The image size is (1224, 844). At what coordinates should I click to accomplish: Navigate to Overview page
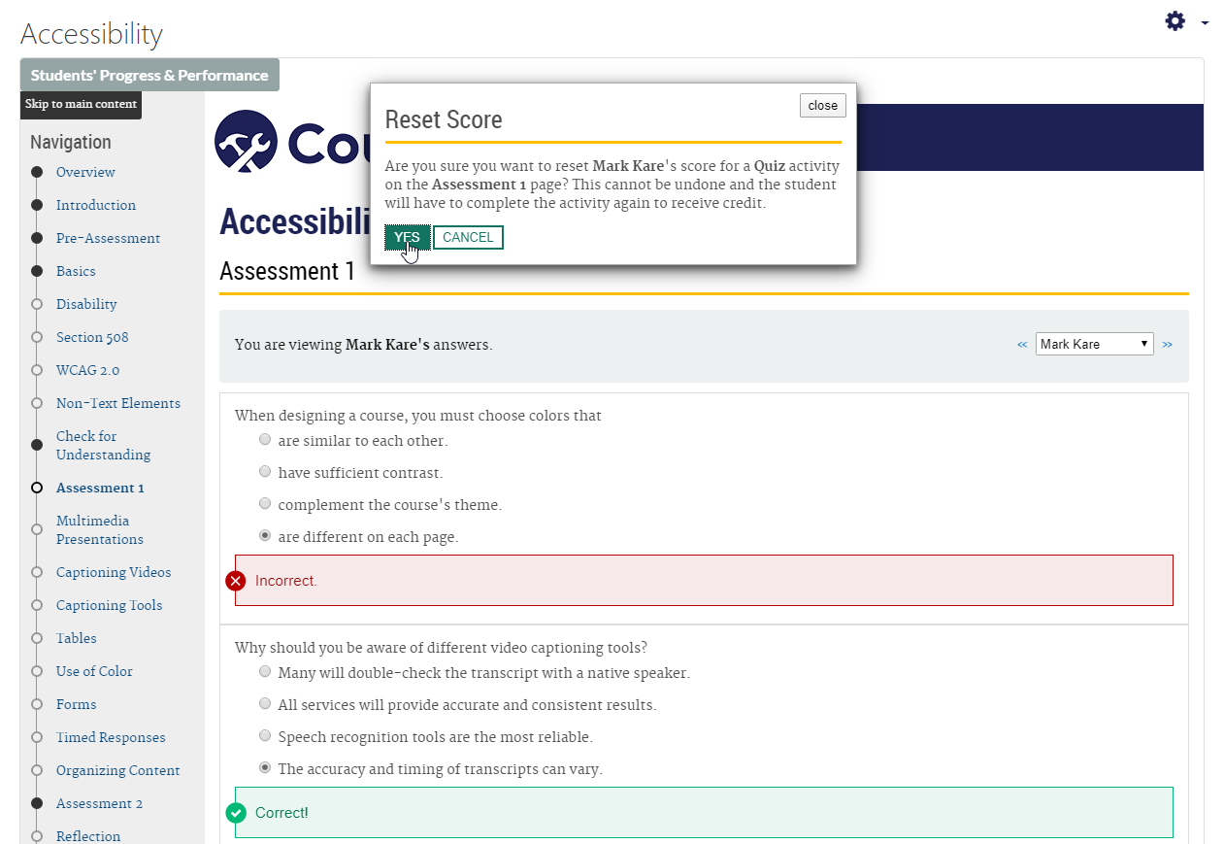coord(85,172)
